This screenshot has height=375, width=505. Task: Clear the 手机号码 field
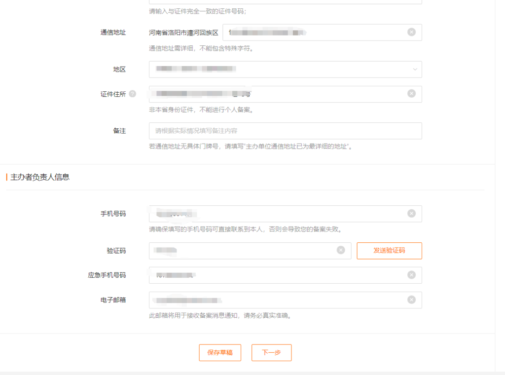pyautogui.click(x=411, y=214)
